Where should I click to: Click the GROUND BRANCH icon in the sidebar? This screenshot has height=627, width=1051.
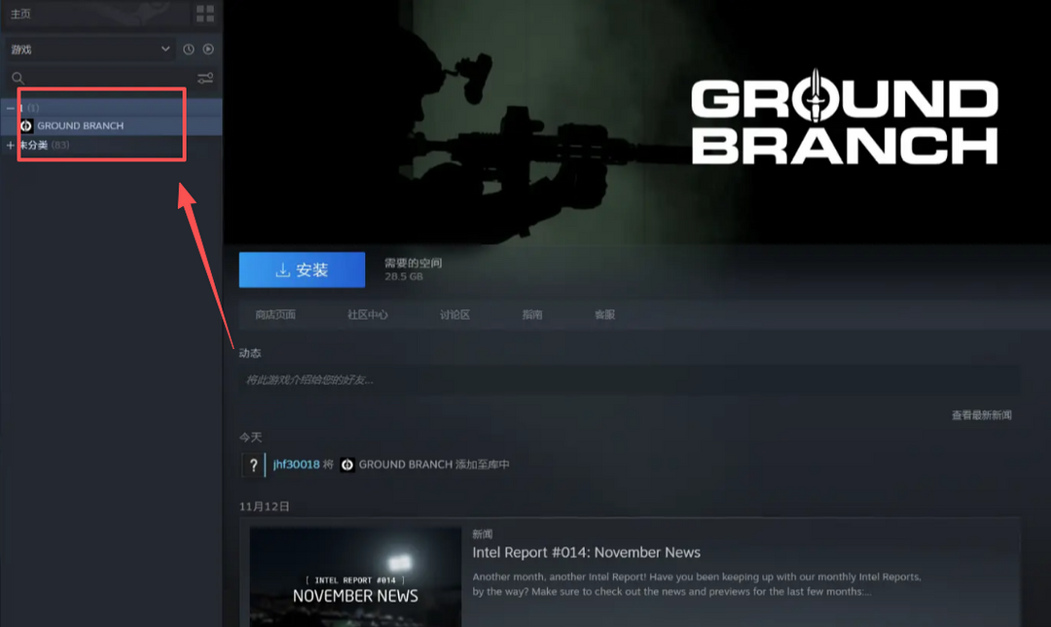point(26,125)
